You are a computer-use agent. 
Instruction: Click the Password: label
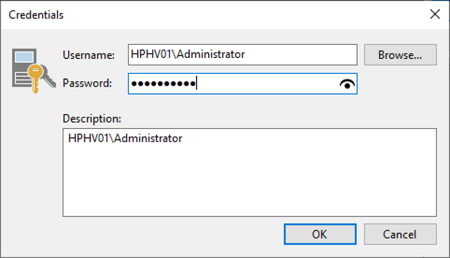click(87, 83)
